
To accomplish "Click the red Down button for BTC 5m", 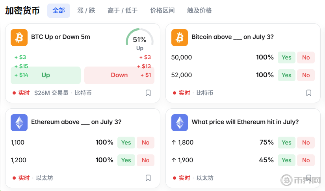I will (x=119, y=75).
